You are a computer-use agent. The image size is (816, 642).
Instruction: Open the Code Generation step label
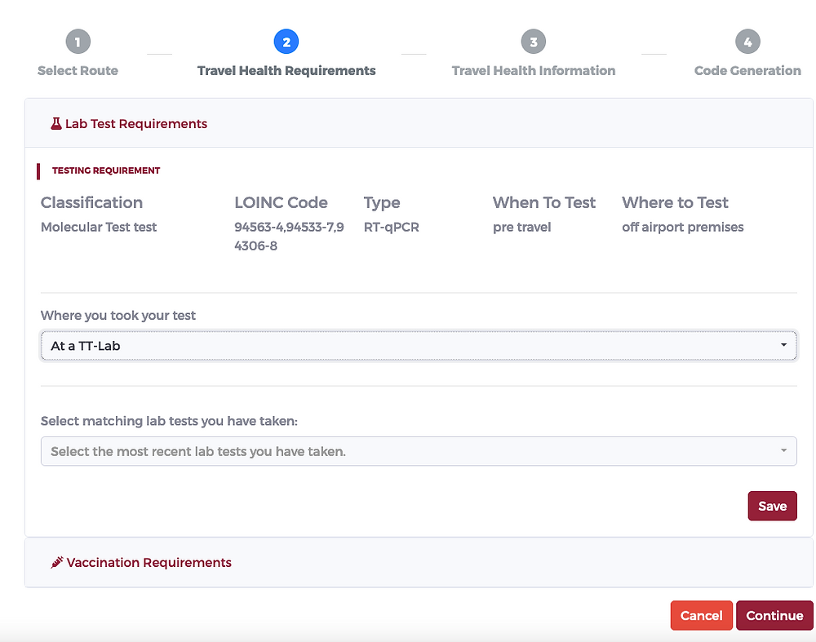coord(747,71)
